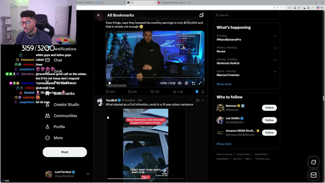Open Grok floating button
Viewport: 325px width, 183px height.
pyautogui.click(x=314, y=162)
